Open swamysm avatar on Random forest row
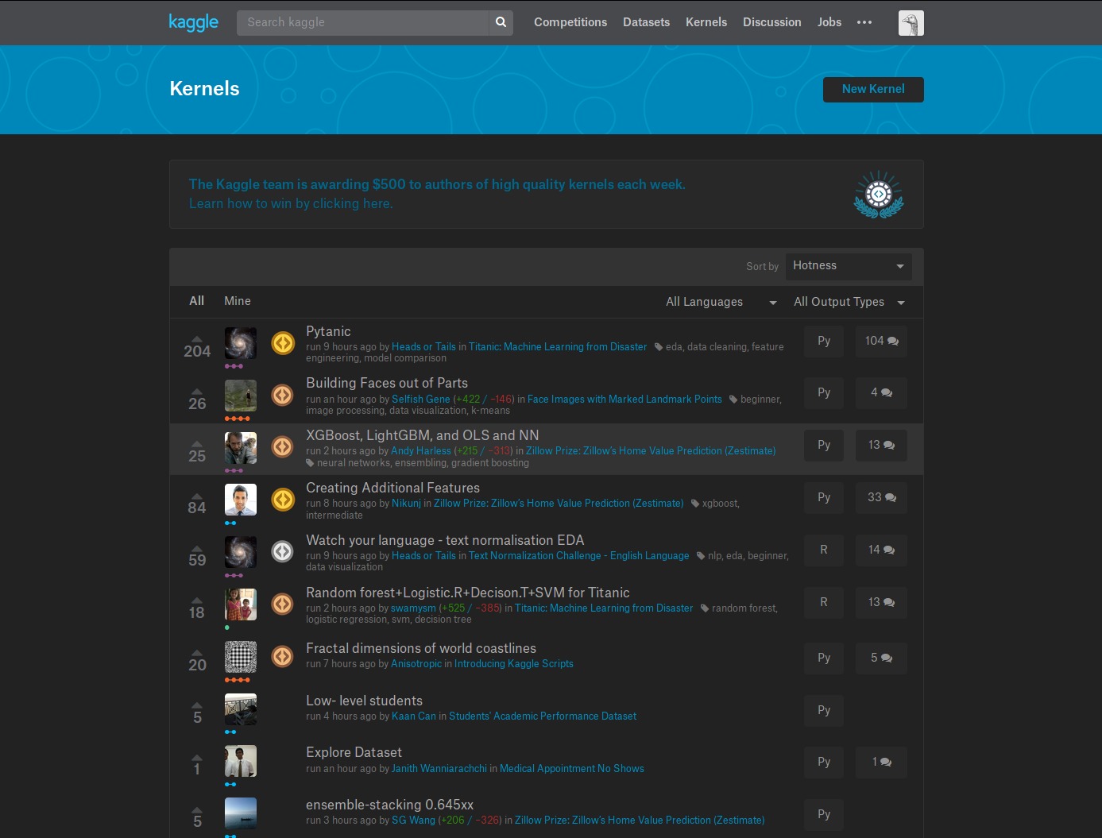 click(x=241, y=604)
